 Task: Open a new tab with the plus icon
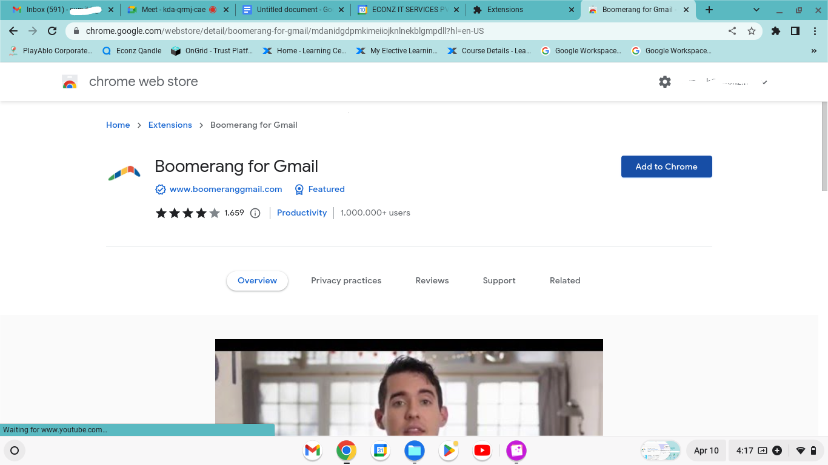(709, 10)
